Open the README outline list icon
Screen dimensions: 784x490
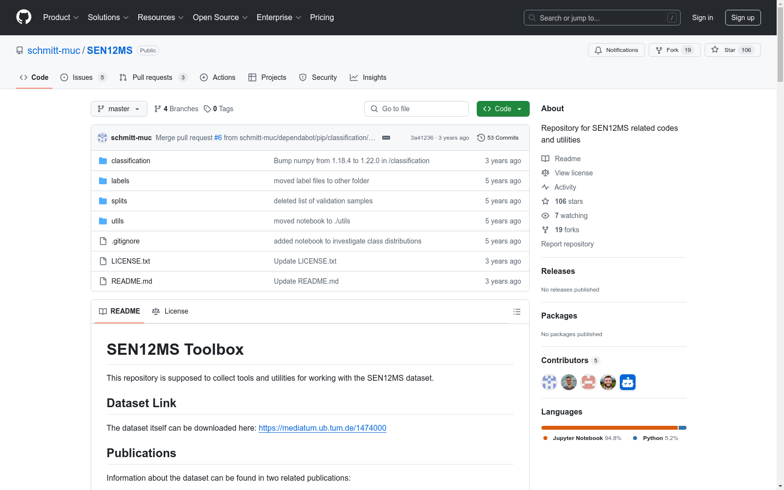click(x=516, y=312)
